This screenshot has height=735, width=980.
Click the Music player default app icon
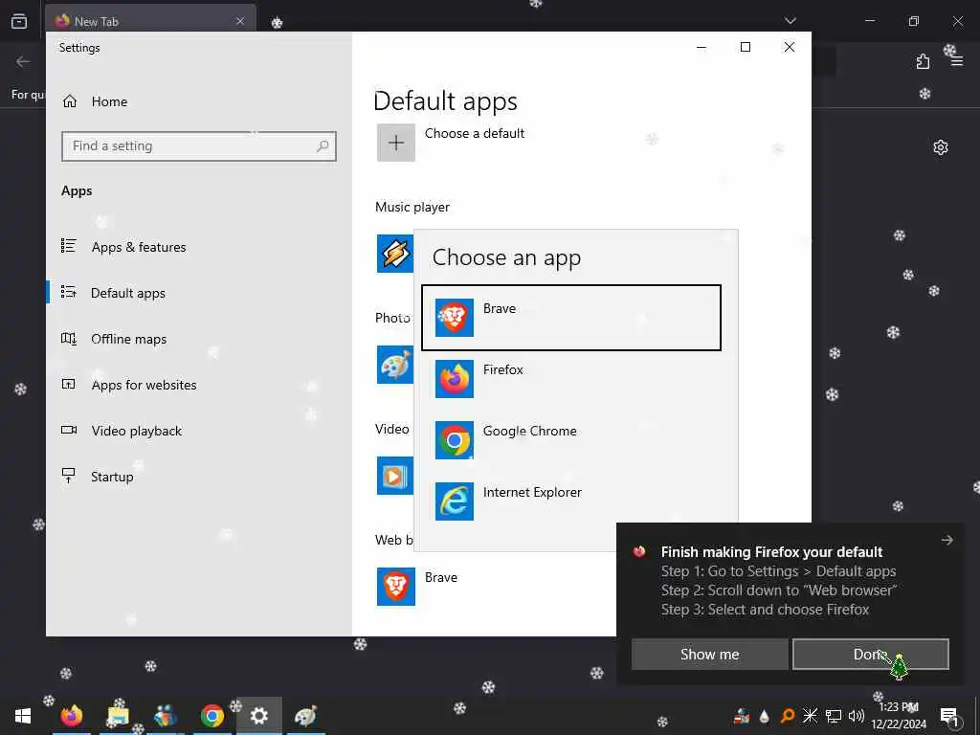(395, 253)
